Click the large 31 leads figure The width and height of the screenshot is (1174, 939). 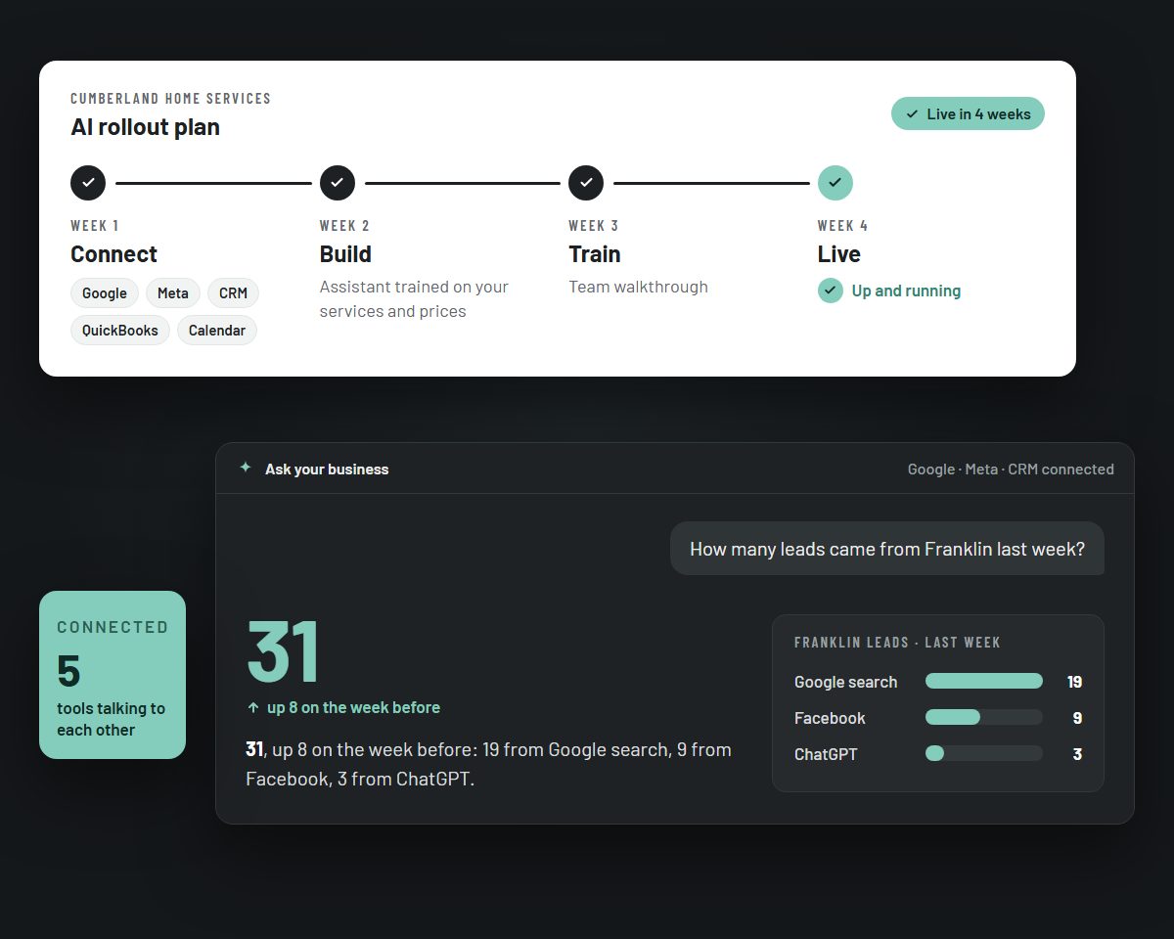tap(283, 651)
